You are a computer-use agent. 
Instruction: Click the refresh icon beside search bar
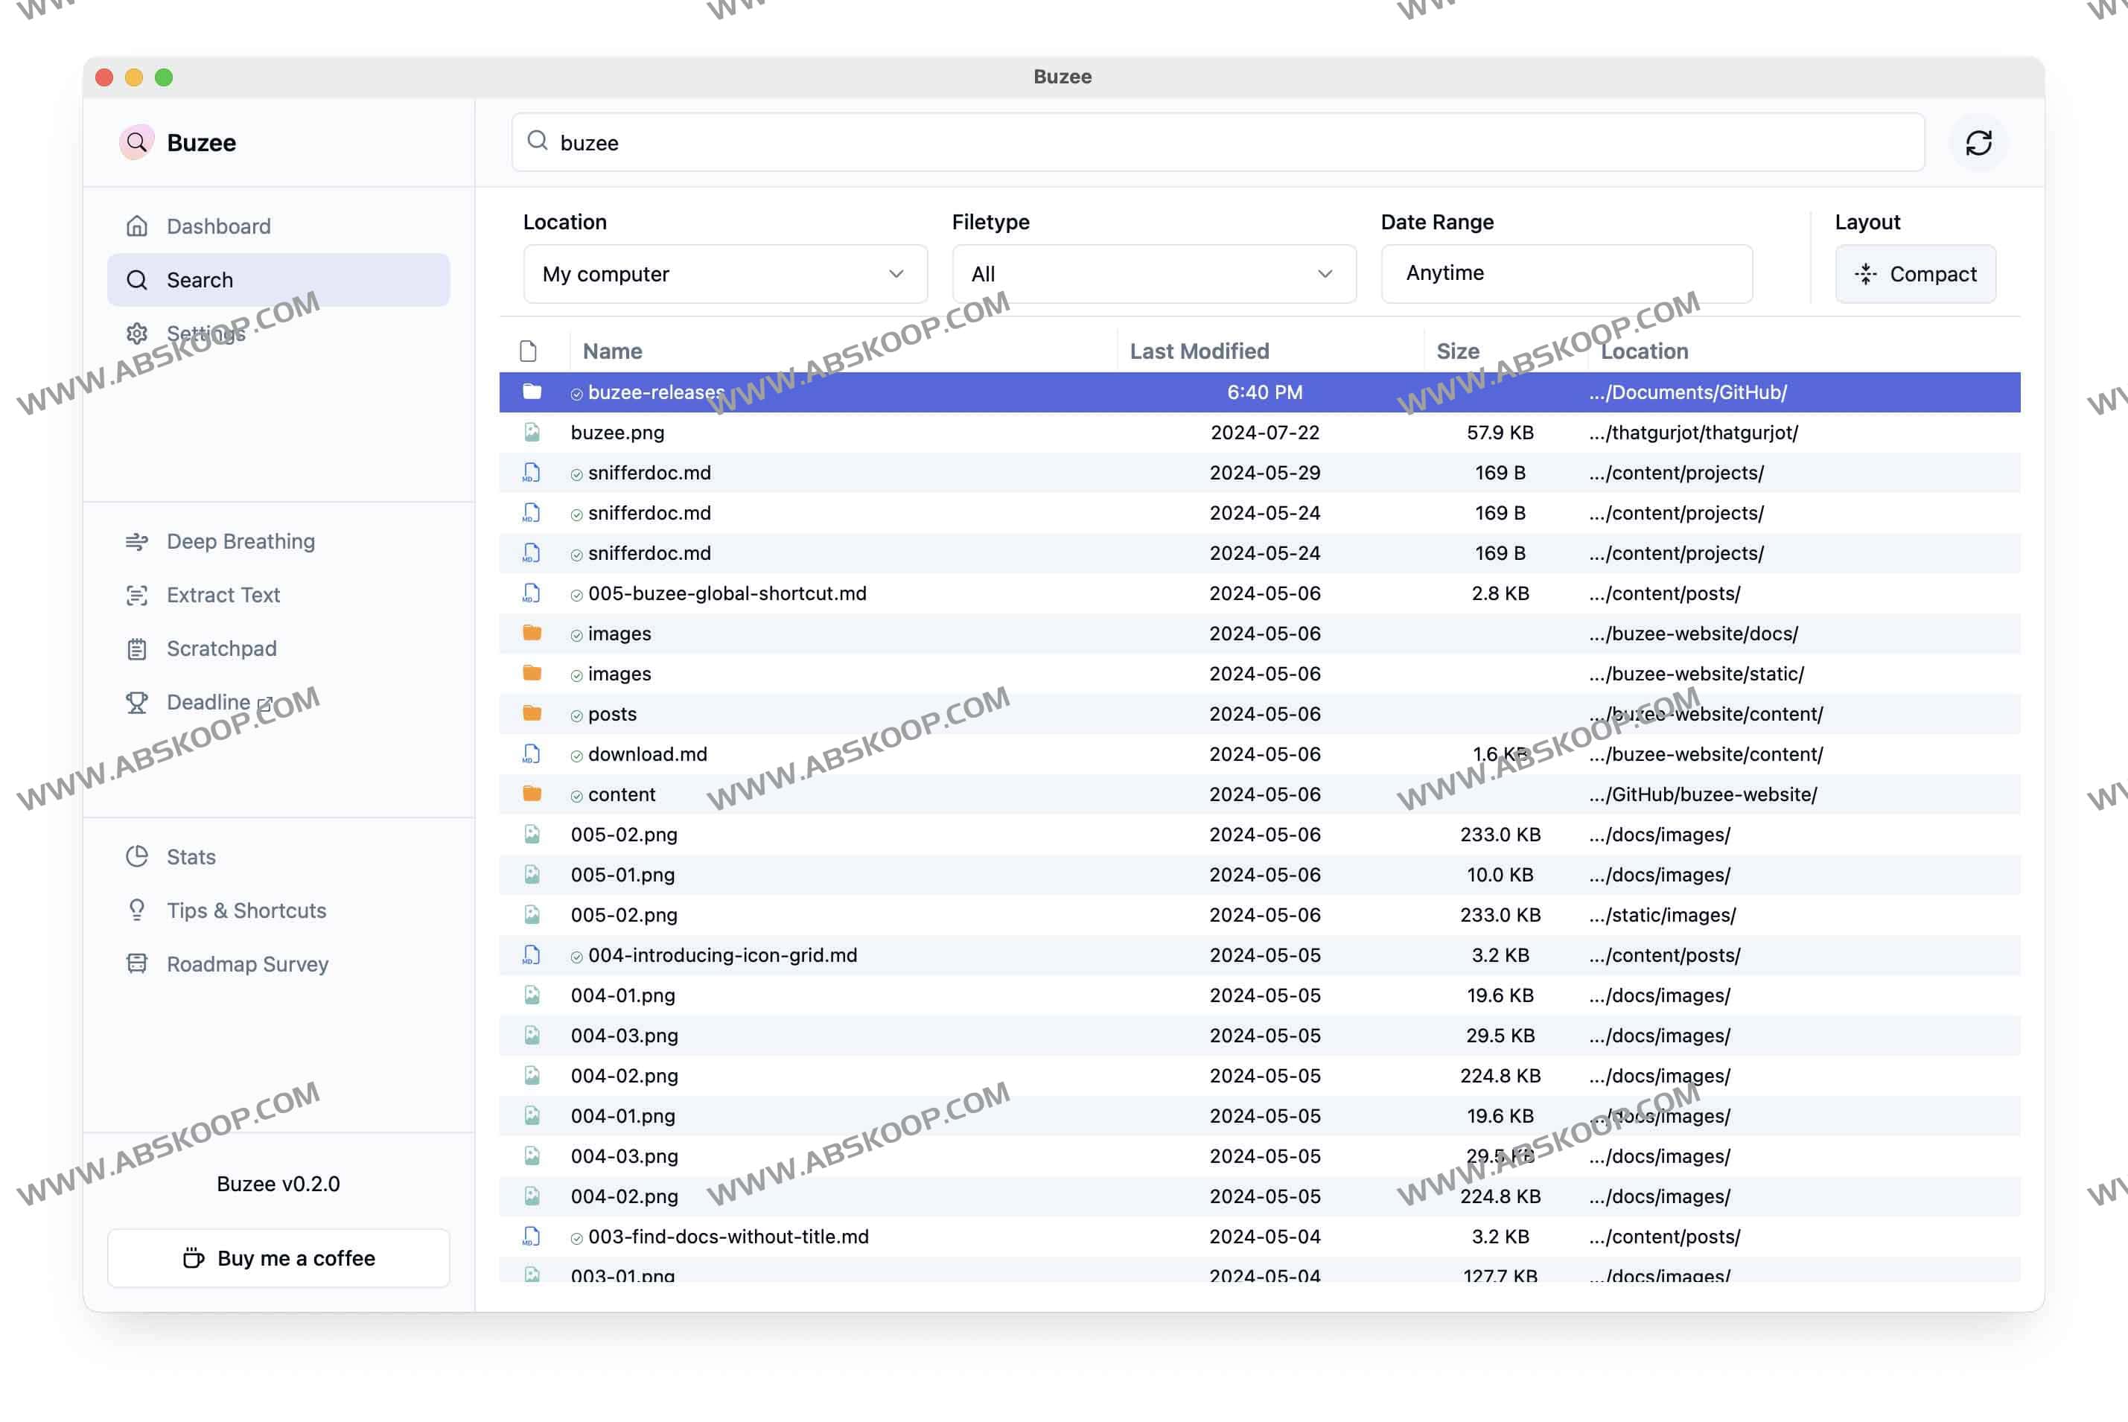point(1978,142)
